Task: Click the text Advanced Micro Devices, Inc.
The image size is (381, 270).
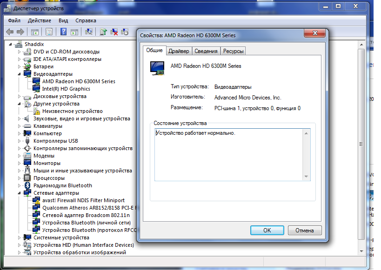Action: tap(247, 98)
